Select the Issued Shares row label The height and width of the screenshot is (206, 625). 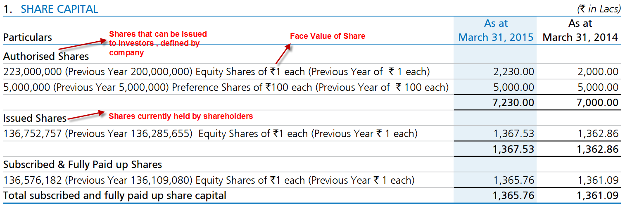click(x=35, y=118)
